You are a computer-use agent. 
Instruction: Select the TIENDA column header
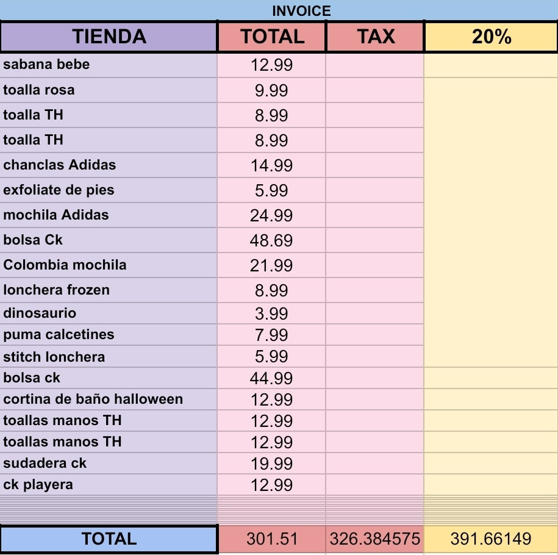pyautogui.click(x=109, y=37)
